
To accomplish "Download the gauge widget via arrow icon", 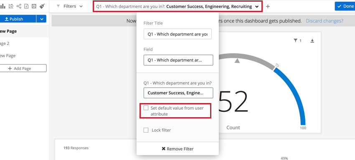I will (312, 41).
